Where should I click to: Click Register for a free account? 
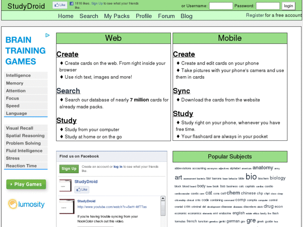pyautogui.click(x=274, y=15)
